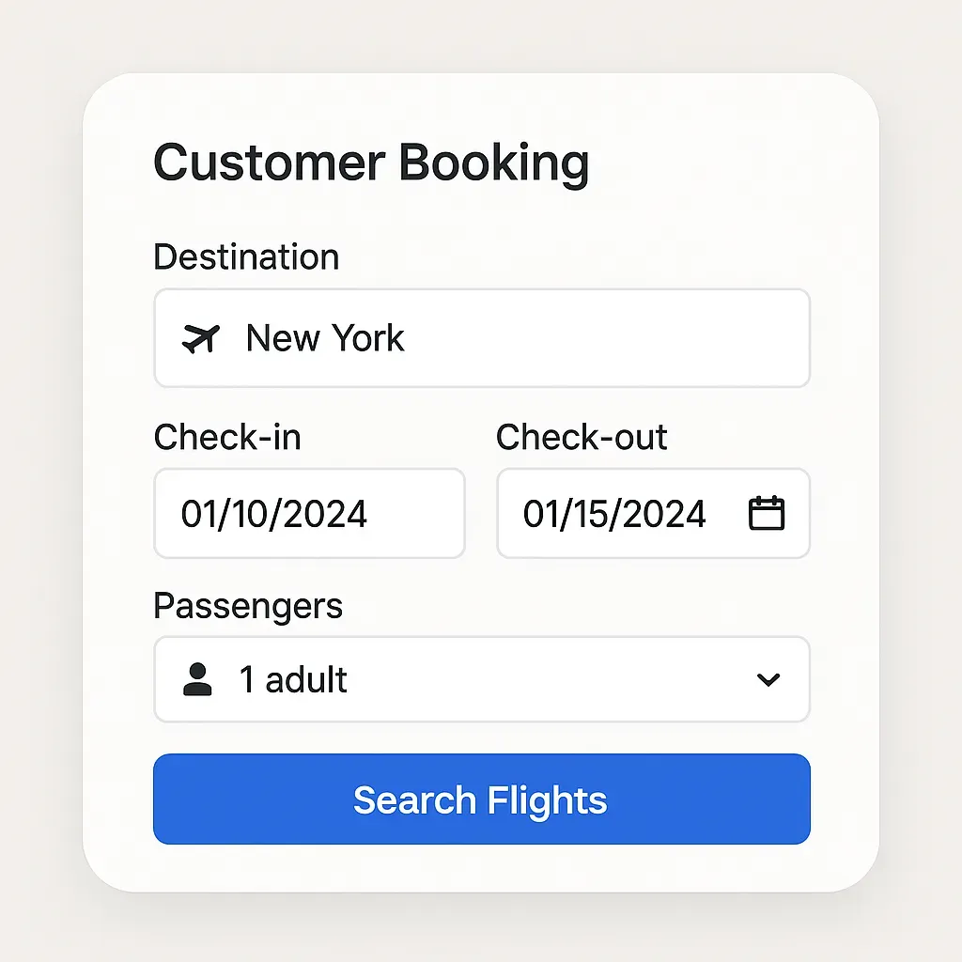Focus the Check-out date field
962x962 pixels.
(653, 513)
